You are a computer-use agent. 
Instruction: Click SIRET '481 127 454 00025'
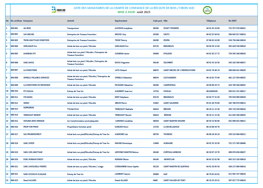tap(237, 78)
